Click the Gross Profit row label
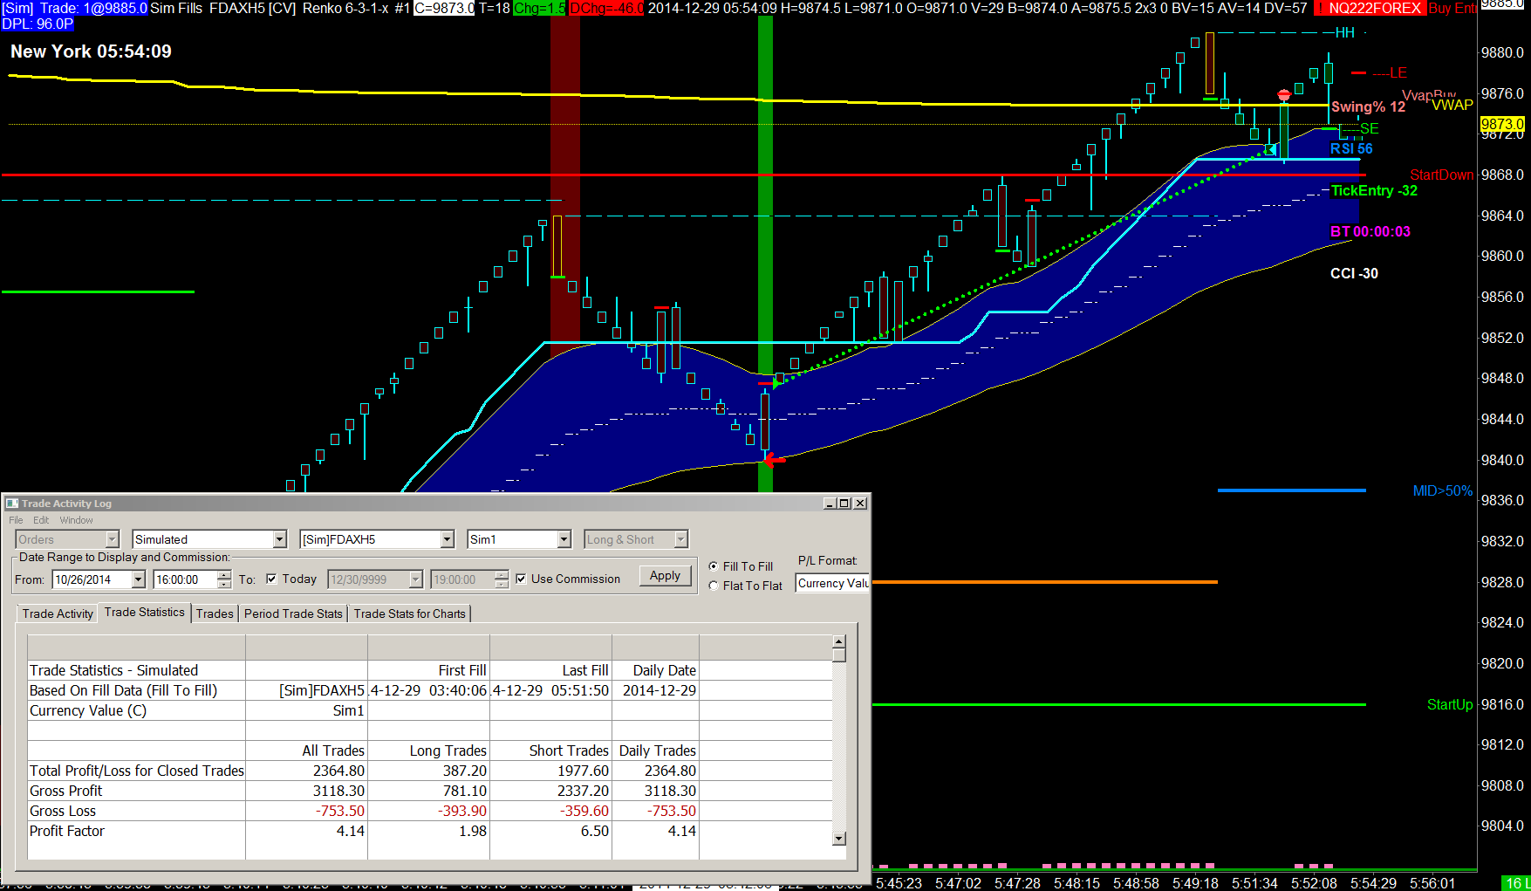 pos(66,791)
